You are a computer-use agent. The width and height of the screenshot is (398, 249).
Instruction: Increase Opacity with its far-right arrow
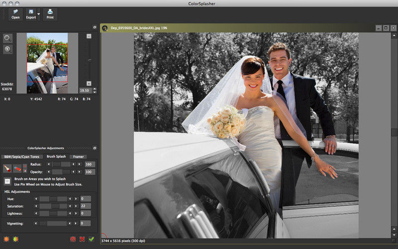pyautogui.click(x=79, y=172)
